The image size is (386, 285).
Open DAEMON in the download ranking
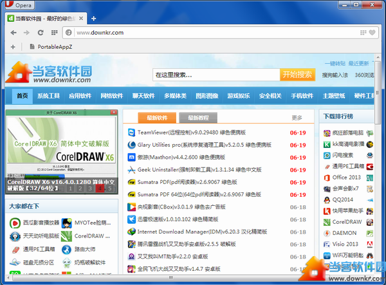pos(344,233)
